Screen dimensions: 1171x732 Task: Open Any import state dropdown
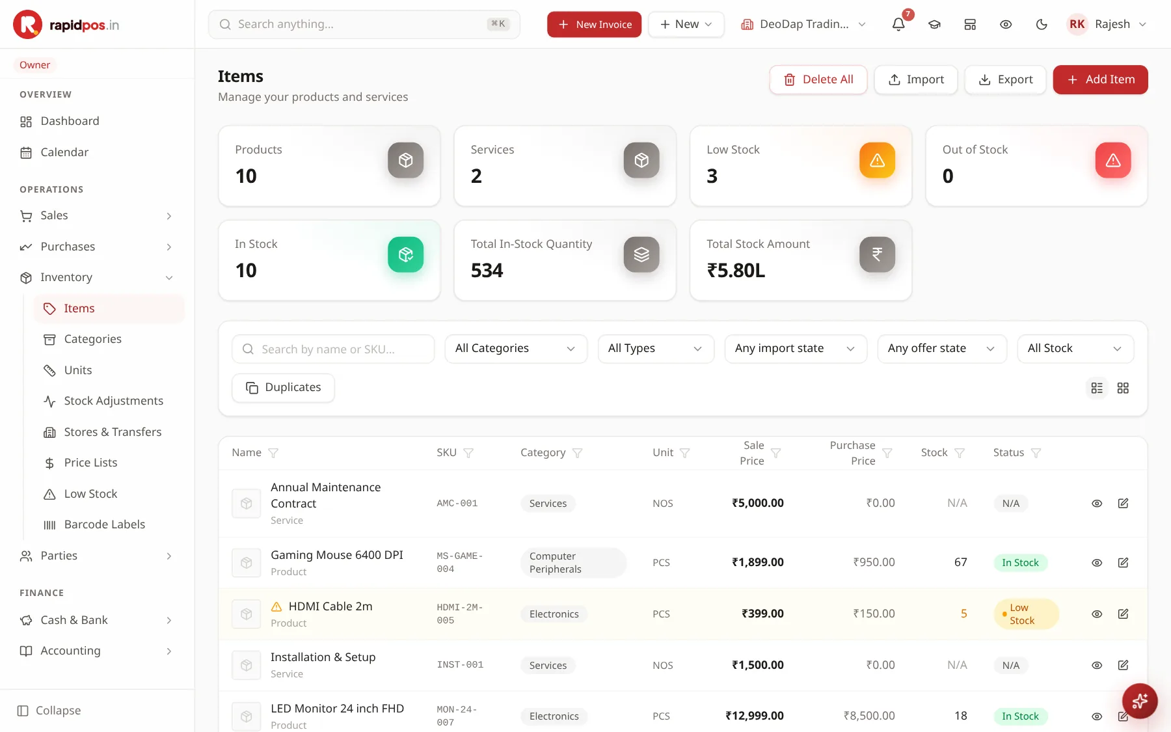[x=796, y=349]
